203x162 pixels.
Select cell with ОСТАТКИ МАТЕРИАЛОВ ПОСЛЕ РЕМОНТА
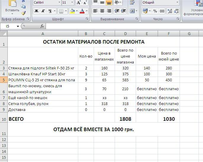click(94, 42)
